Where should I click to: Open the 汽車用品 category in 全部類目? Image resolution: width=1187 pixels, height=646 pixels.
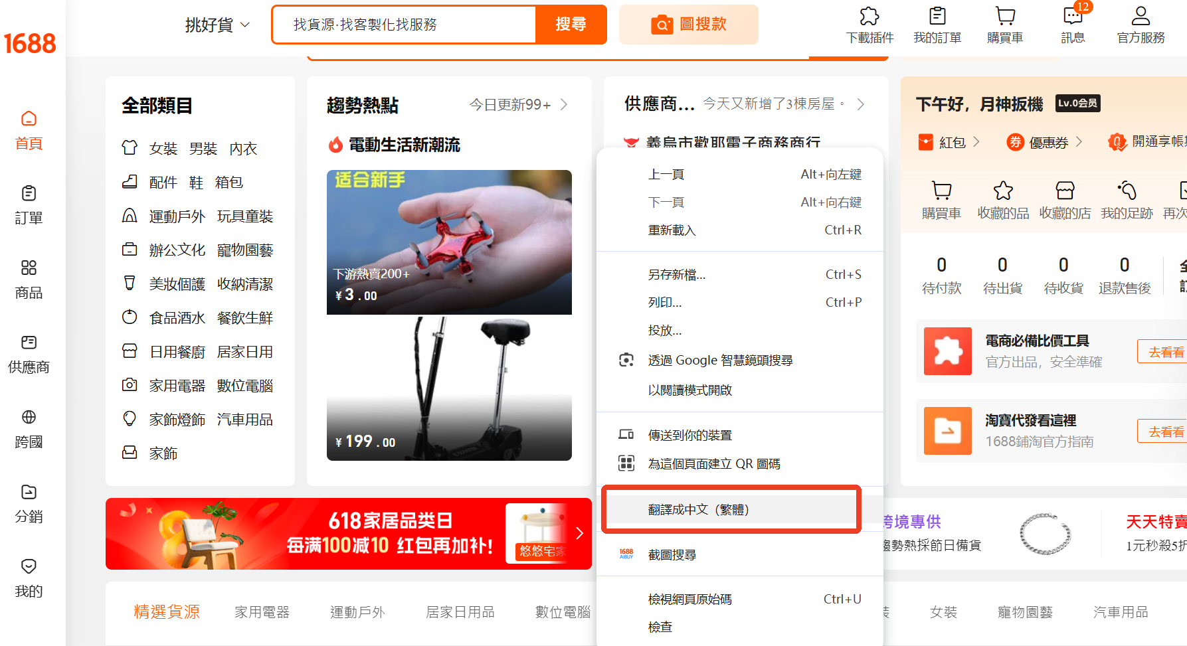coord(245,420)
